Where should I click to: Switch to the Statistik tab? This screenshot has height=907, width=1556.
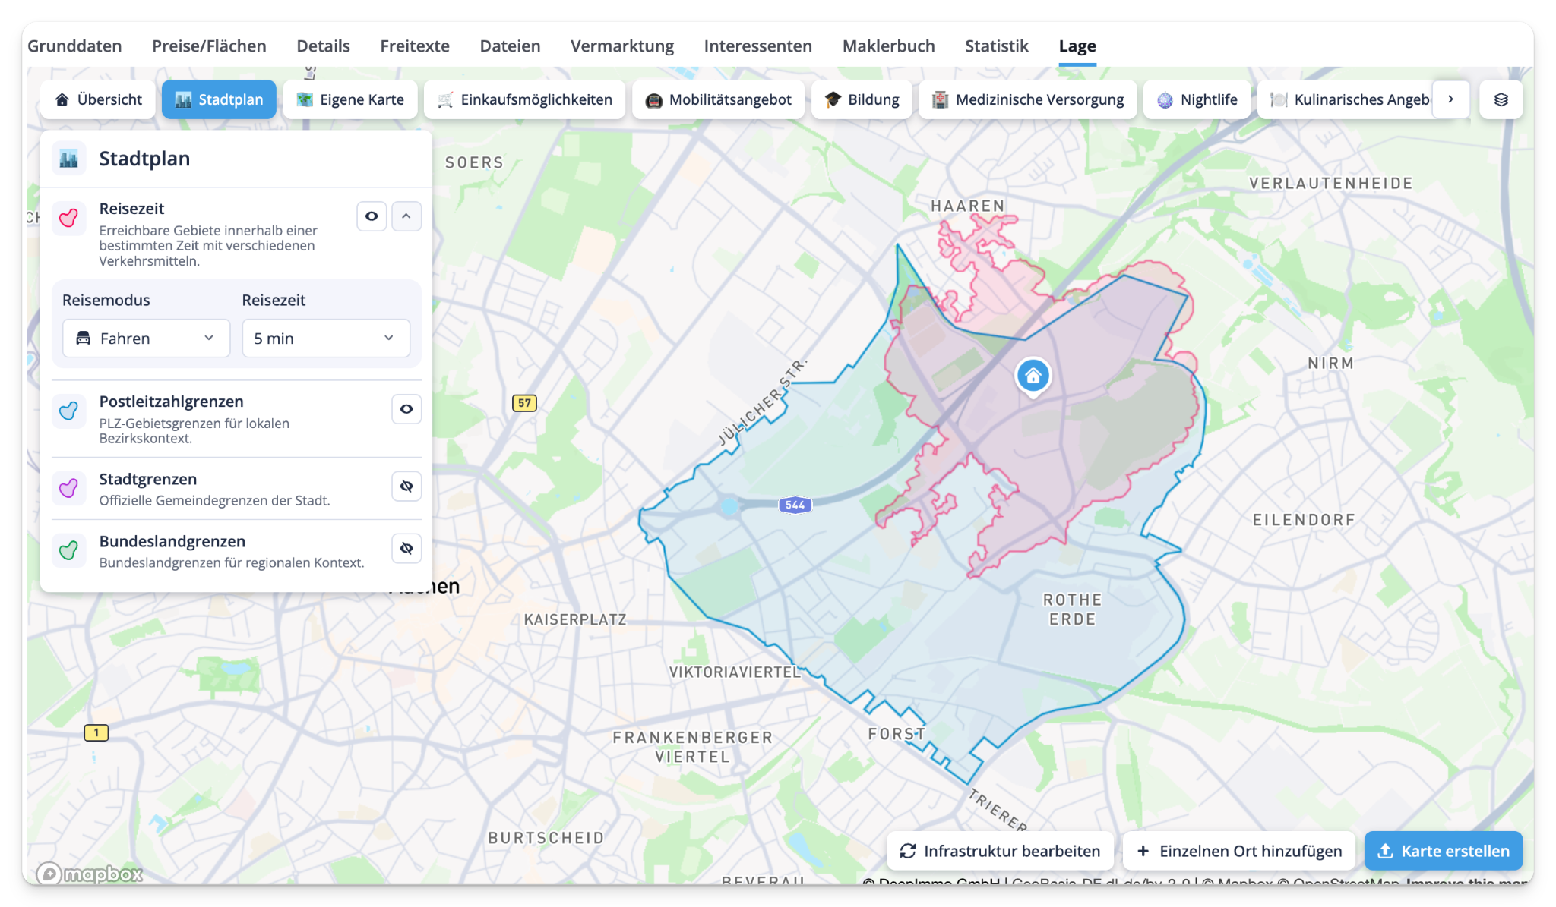[996, 46]
